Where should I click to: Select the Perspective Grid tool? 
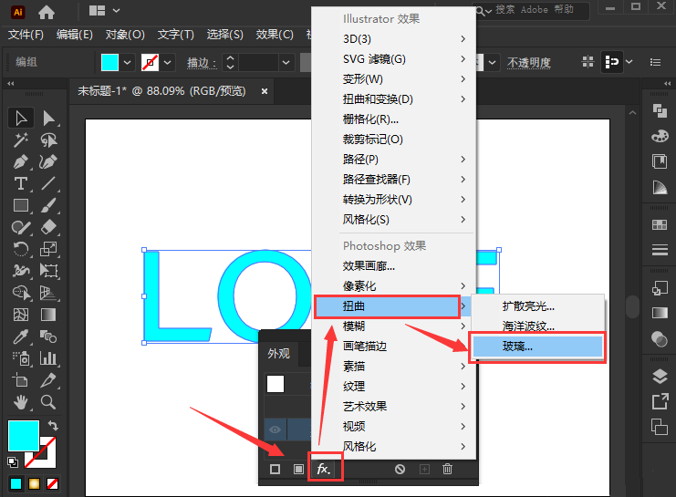tap(48, 293)
